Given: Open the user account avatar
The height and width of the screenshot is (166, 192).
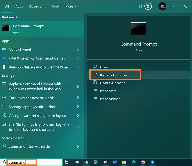Looking at the screenshot, I should click(x=162, y=6).
